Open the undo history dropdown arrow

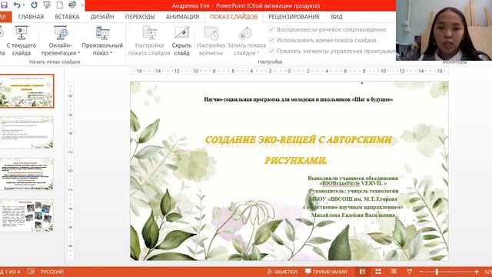24,5
